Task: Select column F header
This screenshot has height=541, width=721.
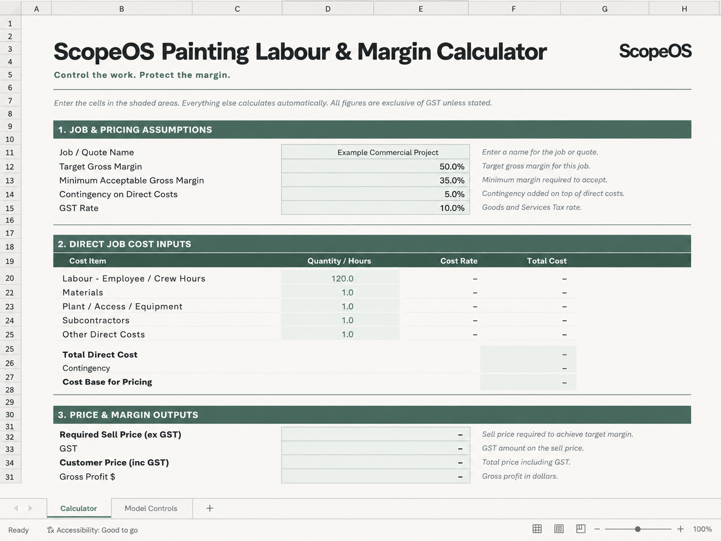Action: coord(513,8)
